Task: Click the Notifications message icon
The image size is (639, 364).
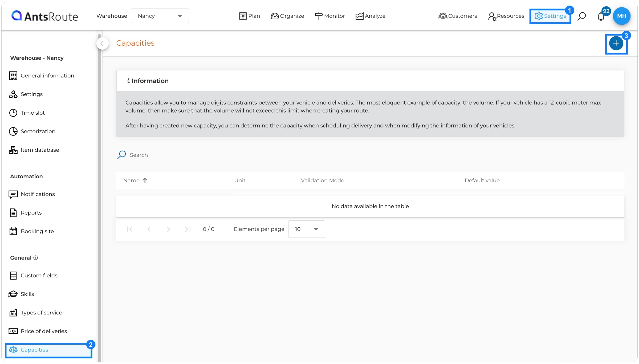Action: click(13, 194)
